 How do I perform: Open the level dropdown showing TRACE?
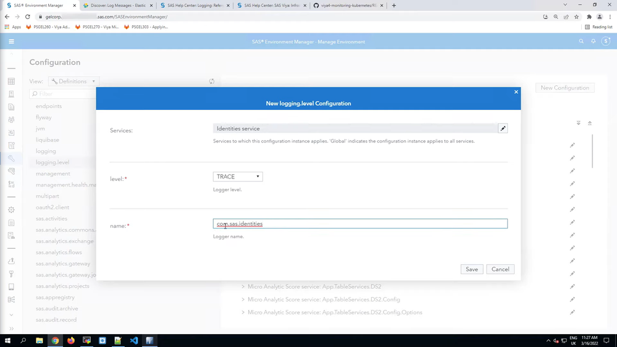238,177
